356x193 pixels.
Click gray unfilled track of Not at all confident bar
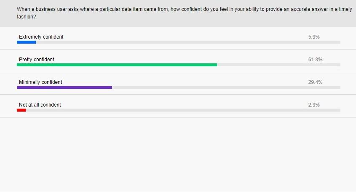[183, 110]
